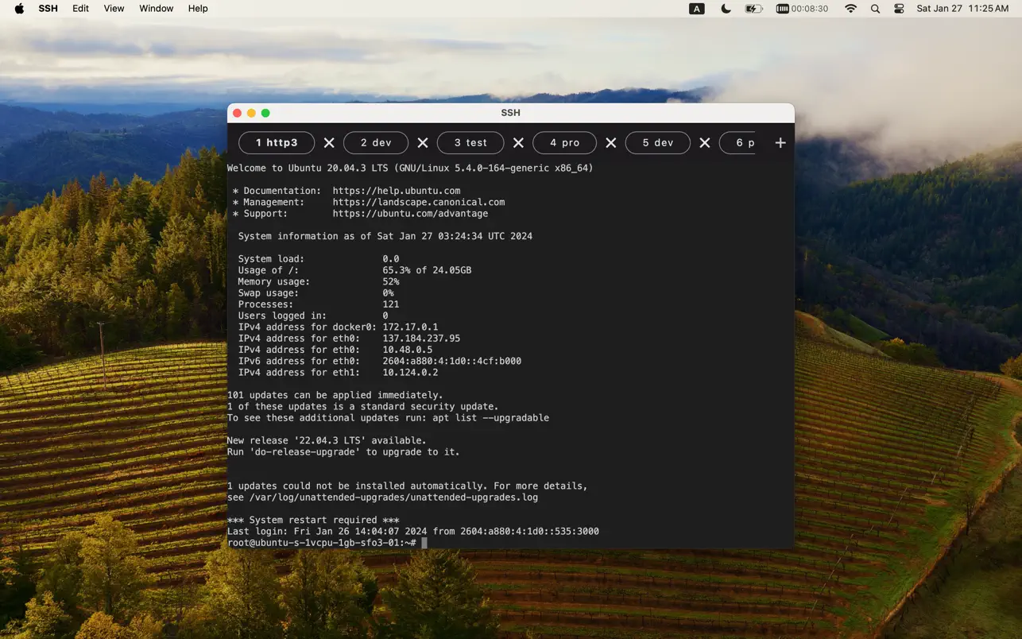
Task: Close the '5 dev' tab
Action: 704,143
